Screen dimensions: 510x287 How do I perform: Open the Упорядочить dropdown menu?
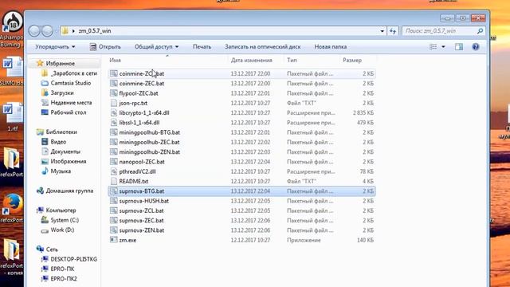[x=55, y=47]
